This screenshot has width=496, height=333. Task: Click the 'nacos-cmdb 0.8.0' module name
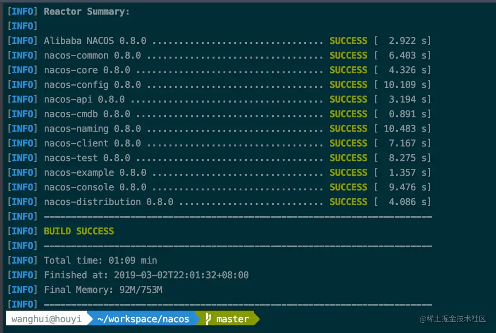pyautogui.click(x=87, y=114)
